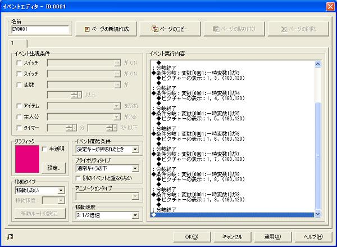Close the Event Editor window

330,6
